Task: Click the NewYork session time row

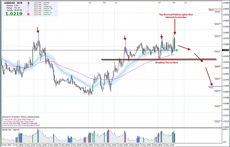Action: (42, 15)
